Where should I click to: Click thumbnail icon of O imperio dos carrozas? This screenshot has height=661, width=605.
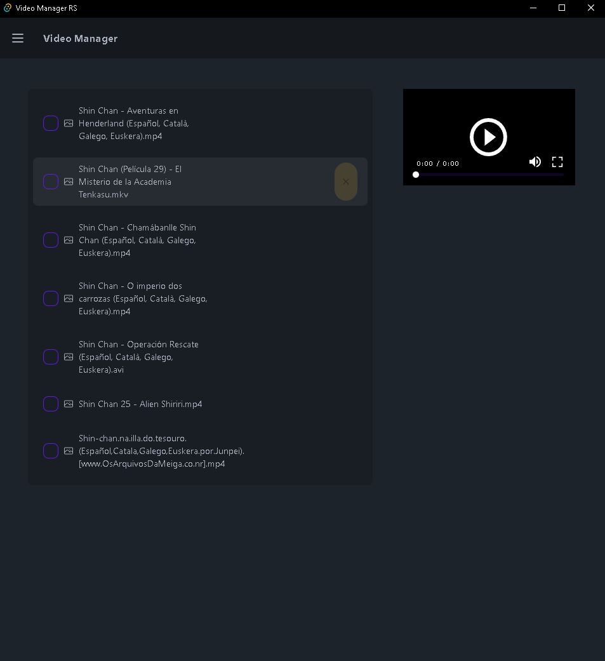tap(69, 298)
